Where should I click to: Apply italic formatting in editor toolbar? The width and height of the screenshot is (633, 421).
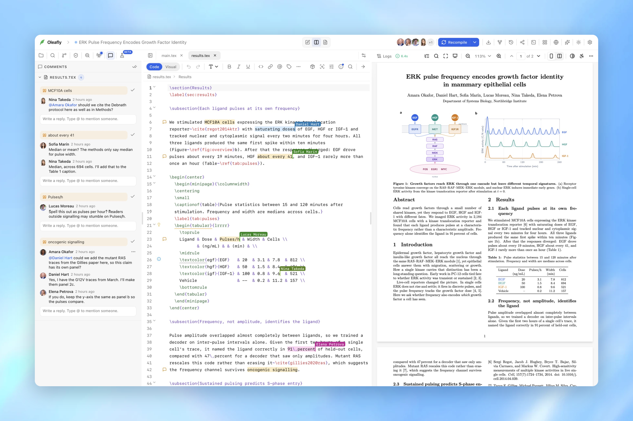point(239,67)
